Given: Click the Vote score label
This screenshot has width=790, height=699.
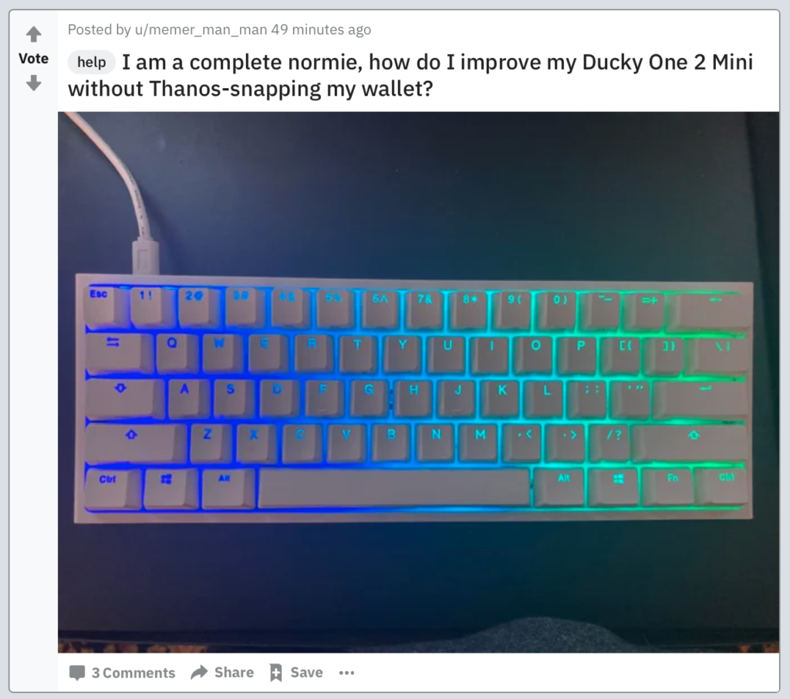Looking at the screenshot, I should 34,59.
